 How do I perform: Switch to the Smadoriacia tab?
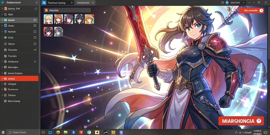pyautogui.click(x=85, y=3)
